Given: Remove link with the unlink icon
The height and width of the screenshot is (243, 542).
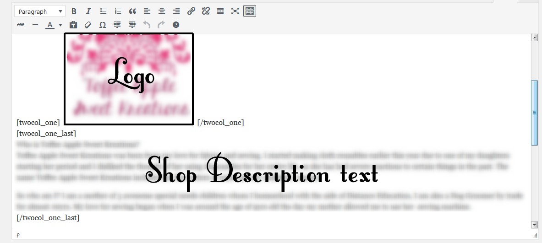Looking at the screenshot, I should pyautogui.click(x=206, y=11).
